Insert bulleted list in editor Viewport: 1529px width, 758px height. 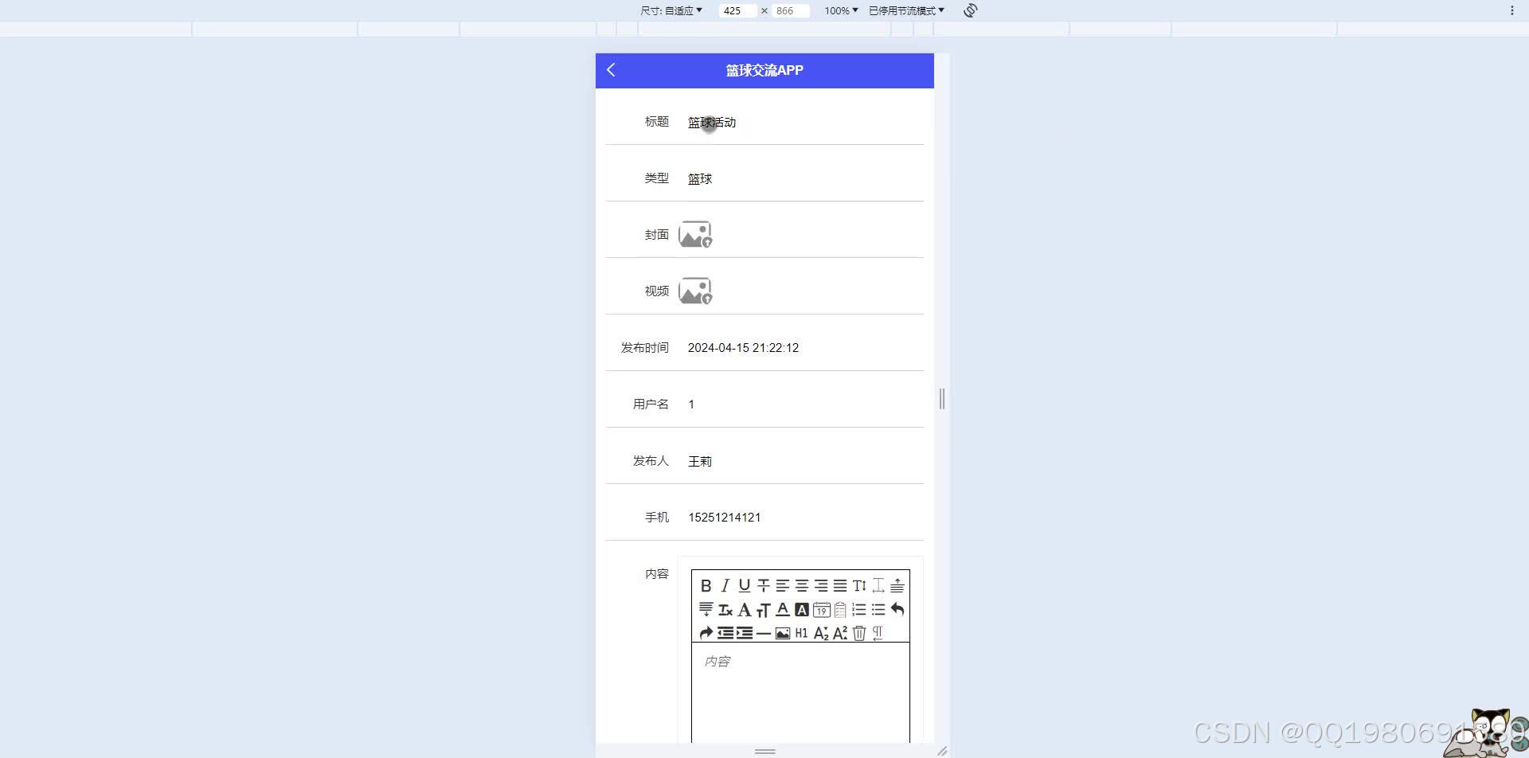(x=878, y=610)
